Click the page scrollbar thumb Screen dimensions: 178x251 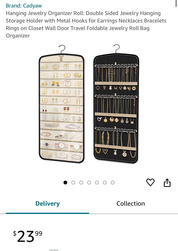(176, 3)
